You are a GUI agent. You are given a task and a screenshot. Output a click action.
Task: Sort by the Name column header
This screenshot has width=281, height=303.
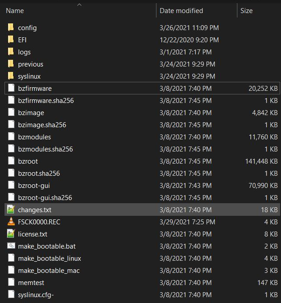[15, 11]
